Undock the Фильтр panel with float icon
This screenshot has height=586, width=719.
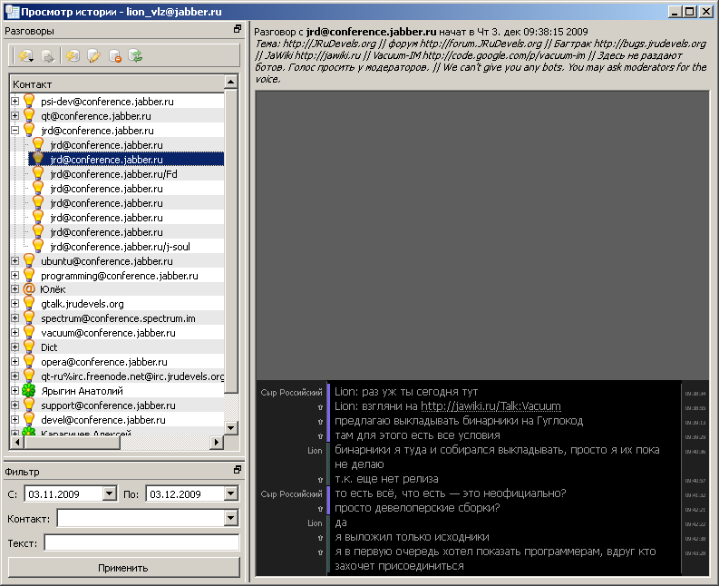[238, 470]
